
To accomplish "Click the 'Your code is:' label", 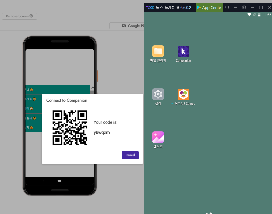I will point(105,122).
